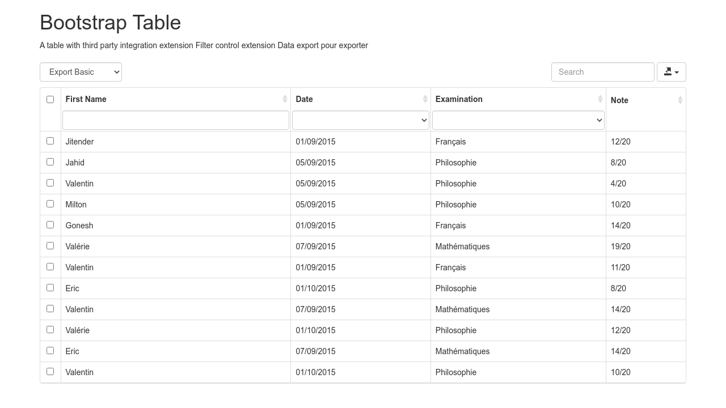
Task: Sort by First Name using sort arrows
Action: click(285, 99)
